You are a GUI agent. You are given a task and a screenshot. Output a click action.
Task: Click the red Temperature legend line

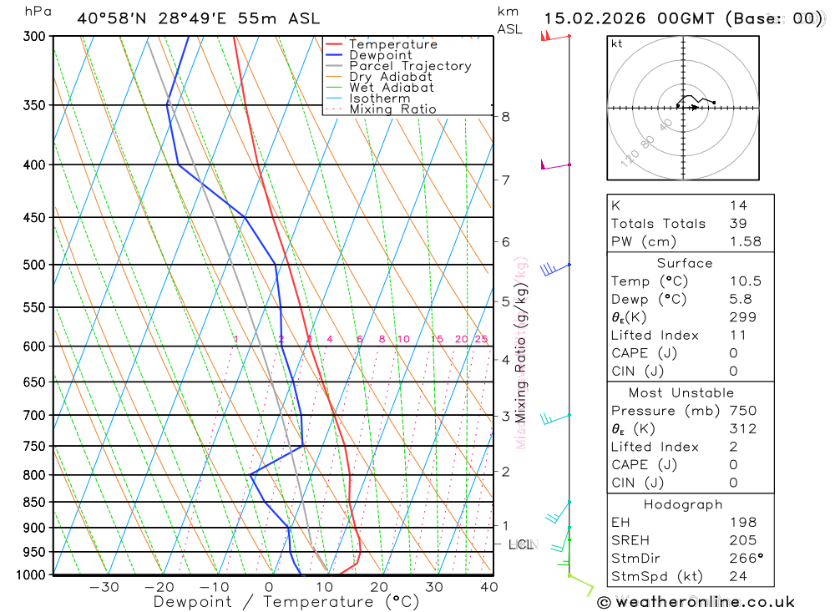[x=333, y=44]
